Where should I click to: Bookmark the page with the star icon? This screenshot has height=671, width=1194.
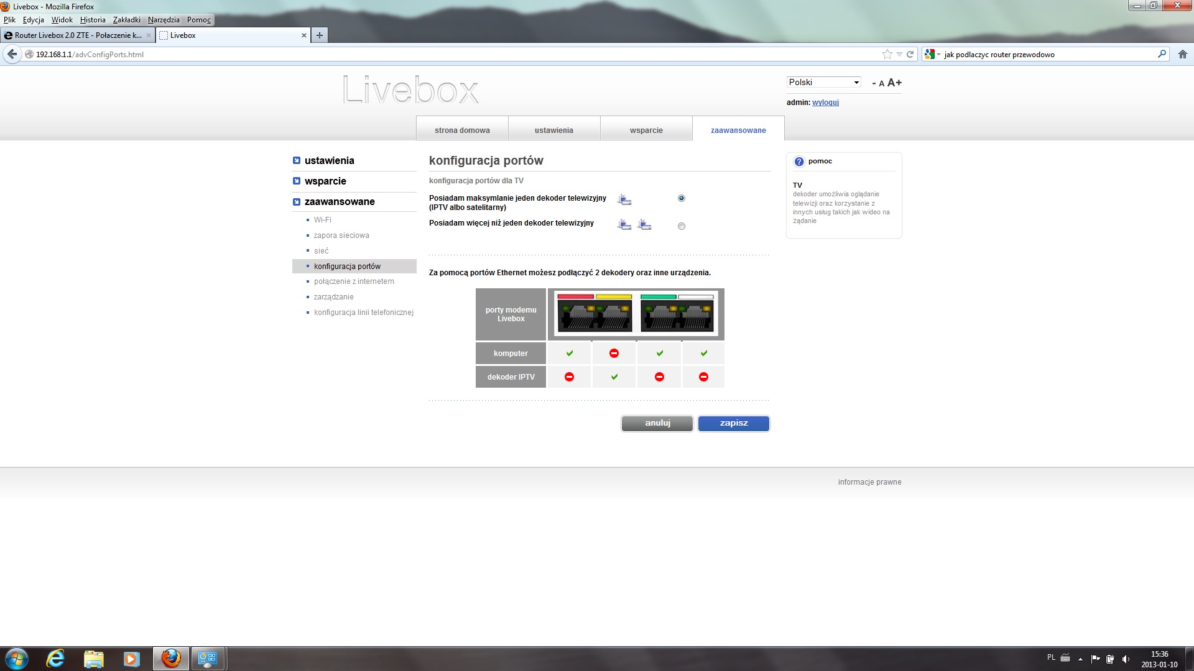(x=887, y=54)
